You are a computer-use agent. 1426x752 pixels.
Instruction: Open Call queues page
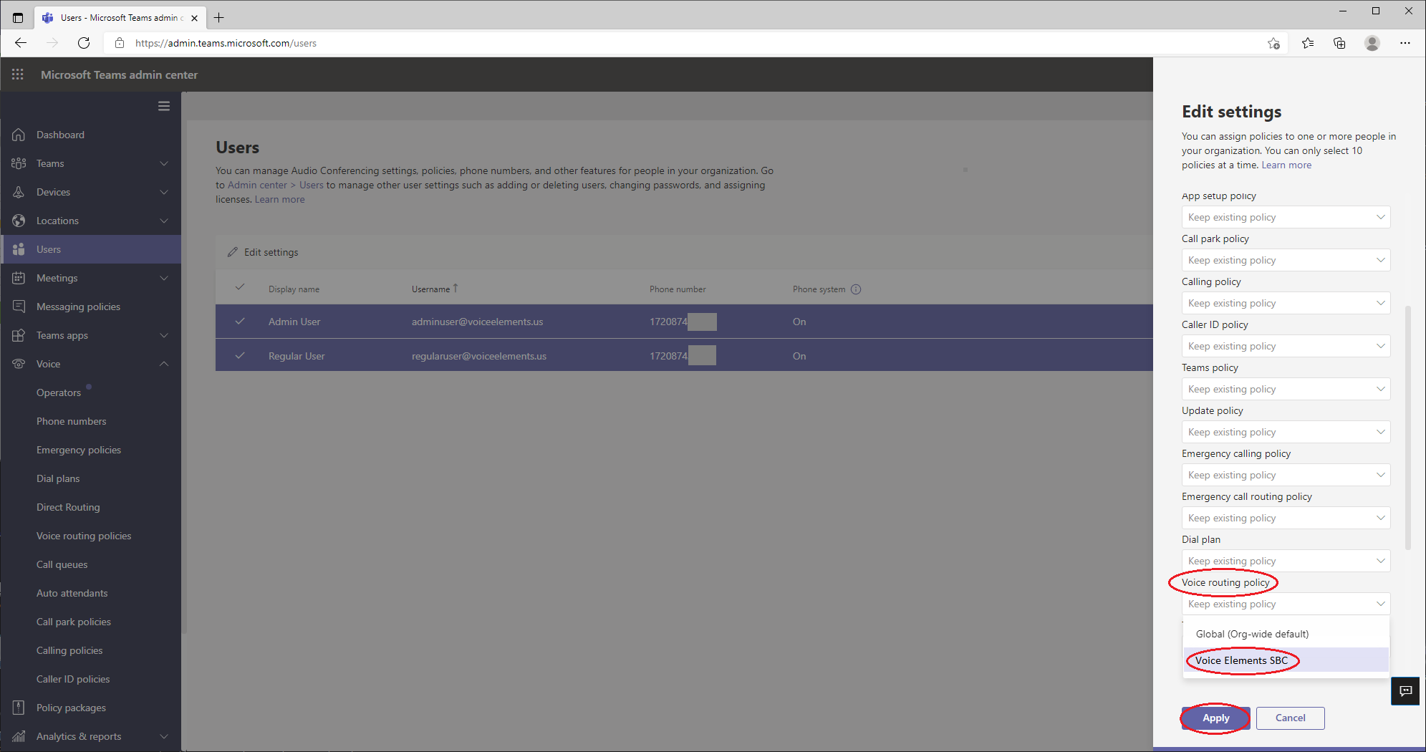coord(62,564)
